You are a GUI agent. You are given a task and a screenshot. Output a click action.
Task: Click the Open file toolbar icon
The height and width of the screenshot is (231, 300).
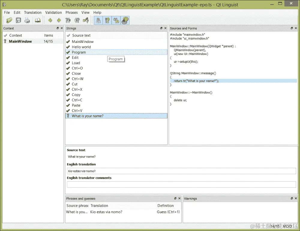[x=9, y=20]
